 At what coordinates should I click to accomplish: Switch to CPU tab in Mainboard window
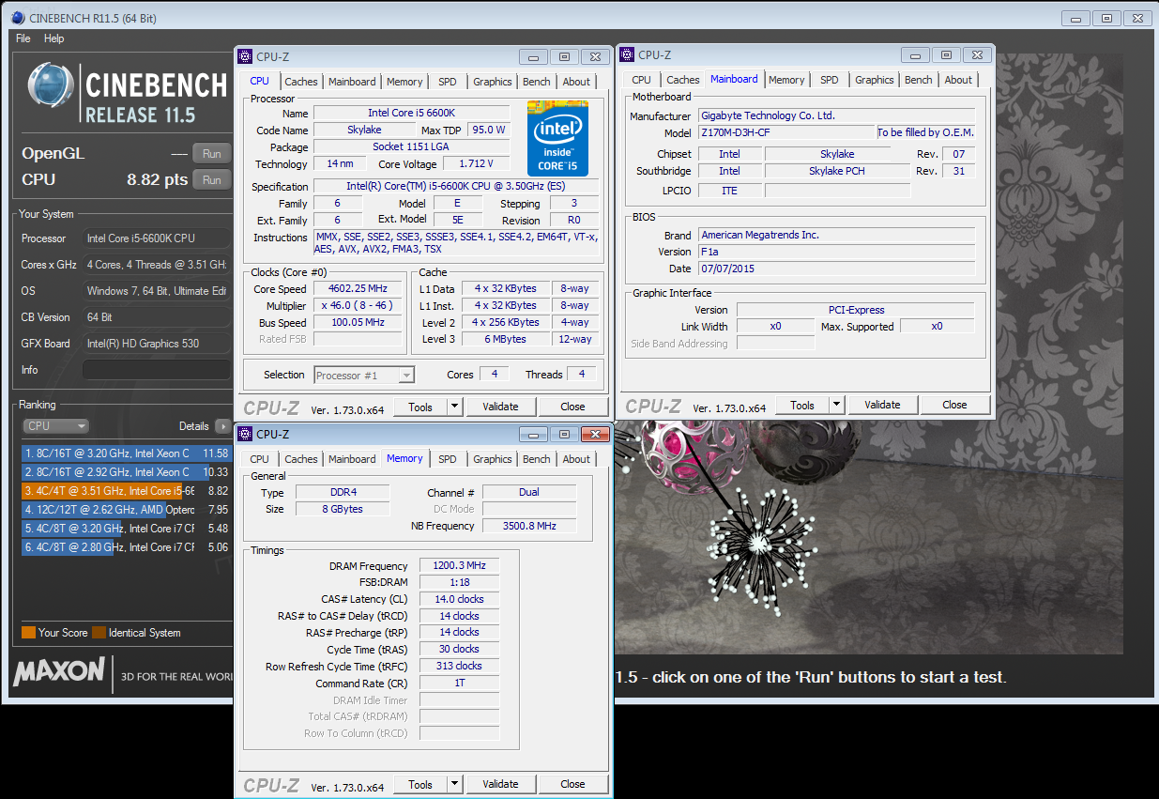click(x=642, y=80)
